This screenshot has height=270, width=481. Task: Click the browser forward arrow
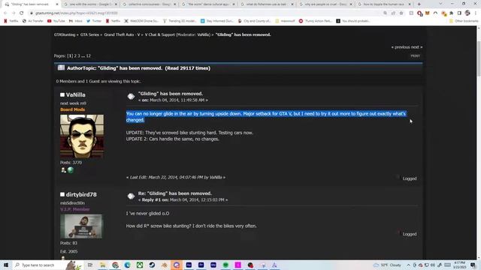(14, 13)
